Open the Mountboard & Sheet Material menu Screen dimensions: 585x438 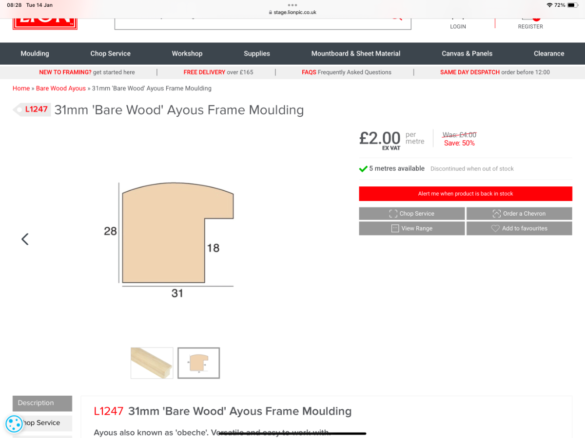(356, 54)
